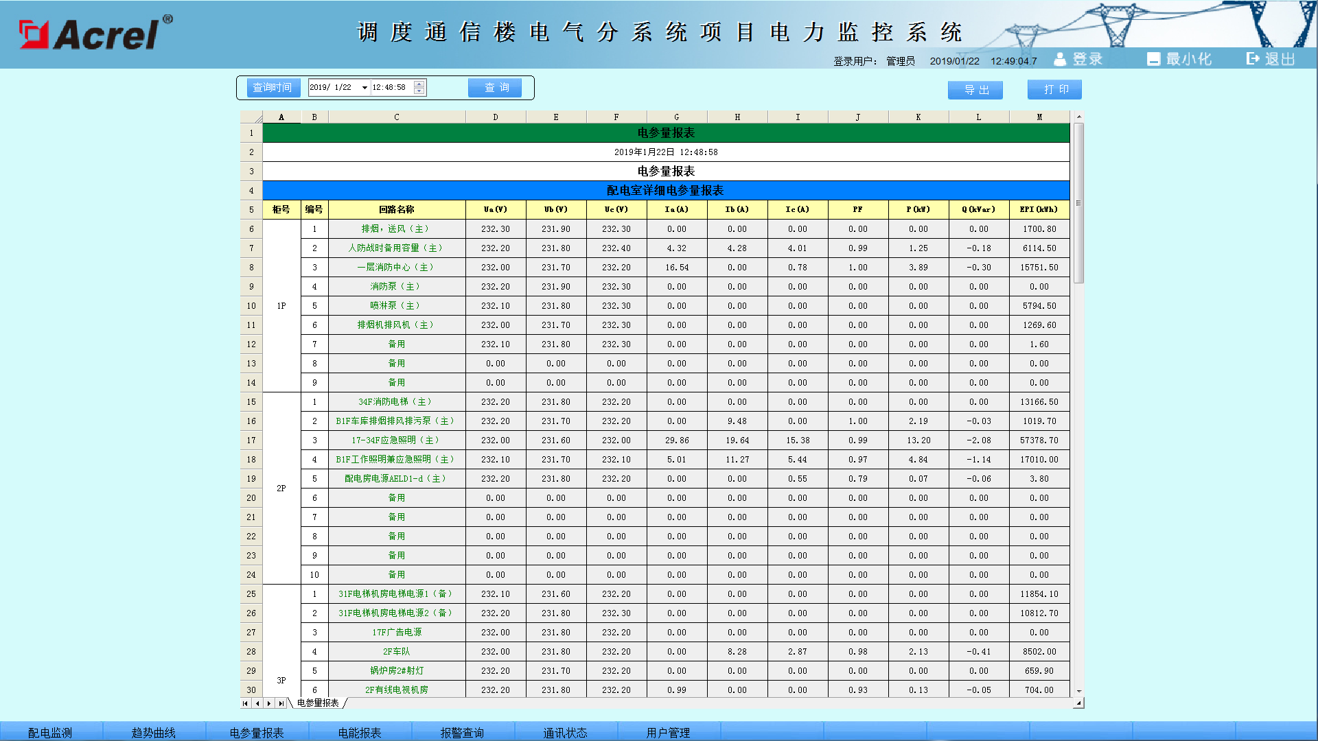This screenshot has width=1318, height=741.
Task: Go to first sheet using navigation arrow
Action: coord(245,703)
